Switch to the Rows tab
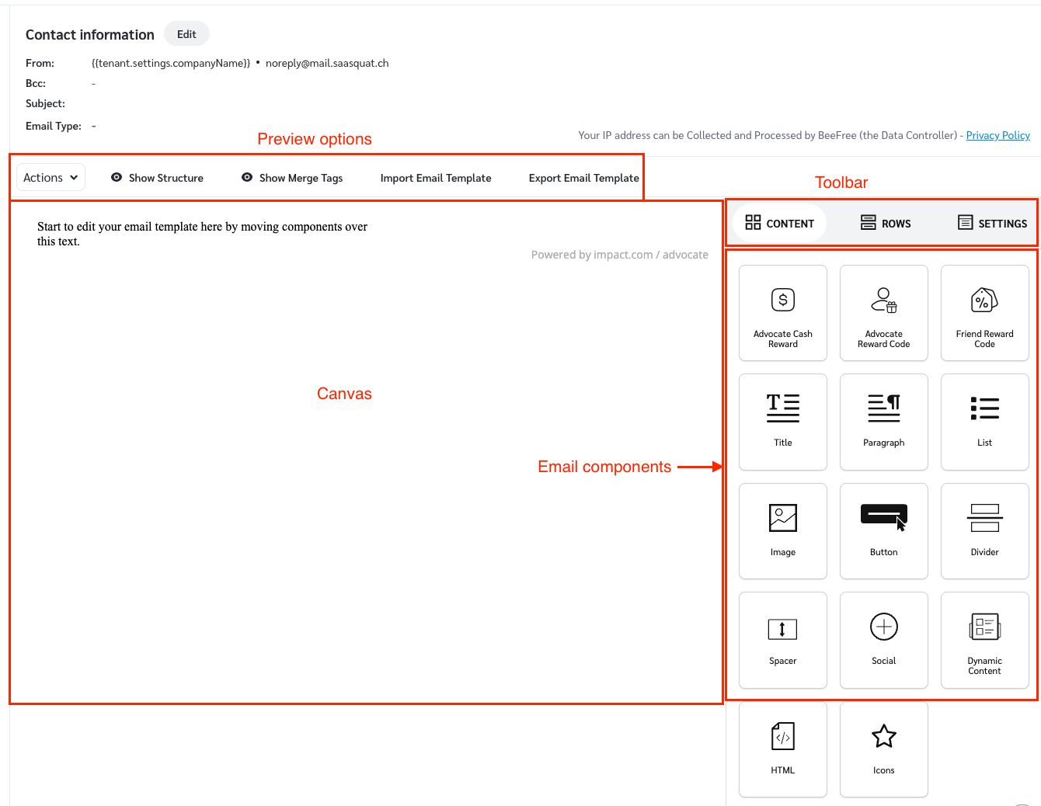Image resolution: width=1041 pixels, height=806 pixels. pyautogui.click(x=886, y=224)
